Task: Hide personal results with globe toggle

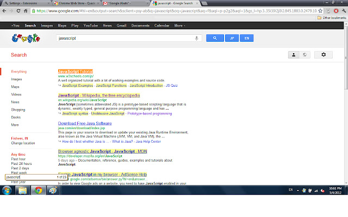Action: 304,55
